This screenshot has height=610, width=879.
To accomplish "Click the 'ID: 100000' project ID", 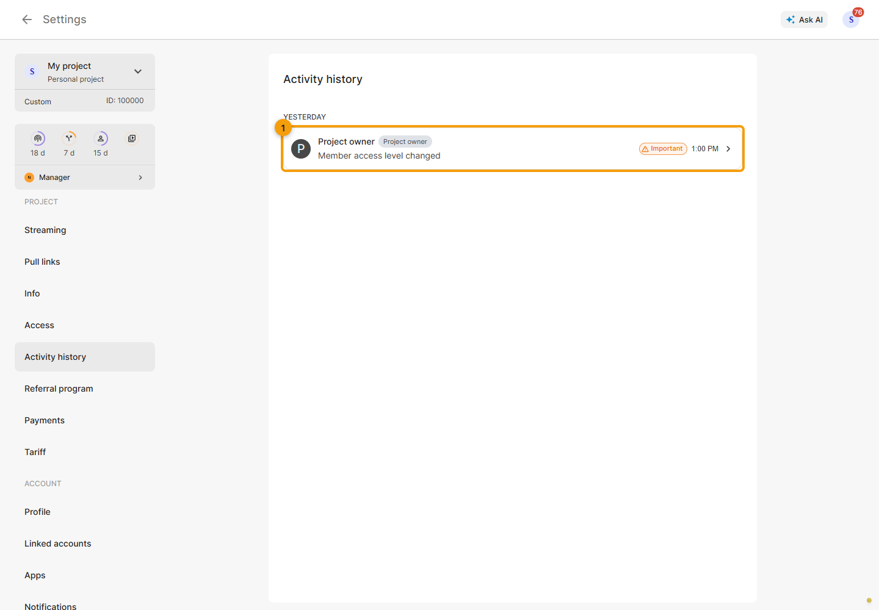I will point(125,101).
